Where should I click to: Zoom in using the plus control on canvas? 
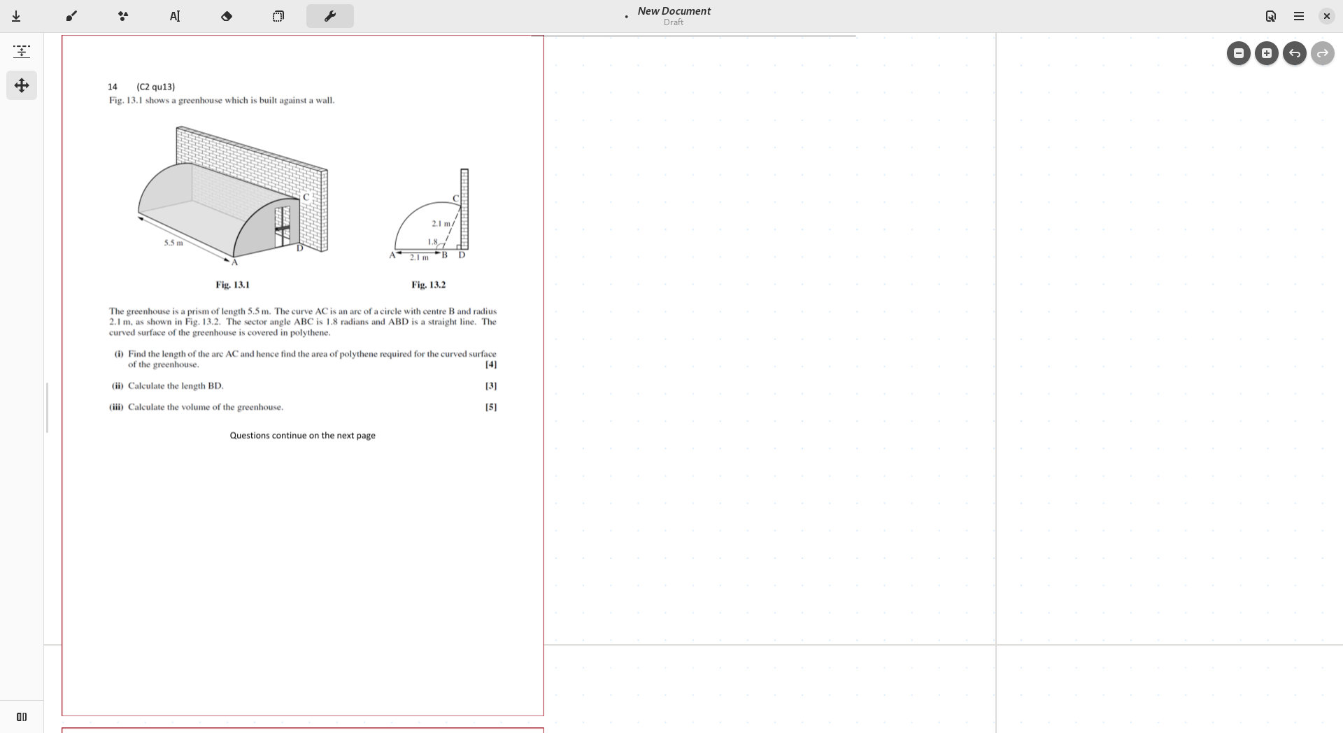pyautogui.click(x=1267, y=53)
